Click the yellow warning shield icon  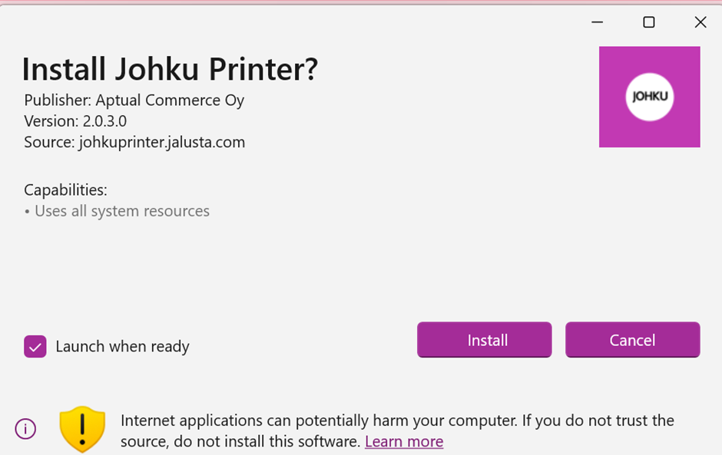click(82, 429)
